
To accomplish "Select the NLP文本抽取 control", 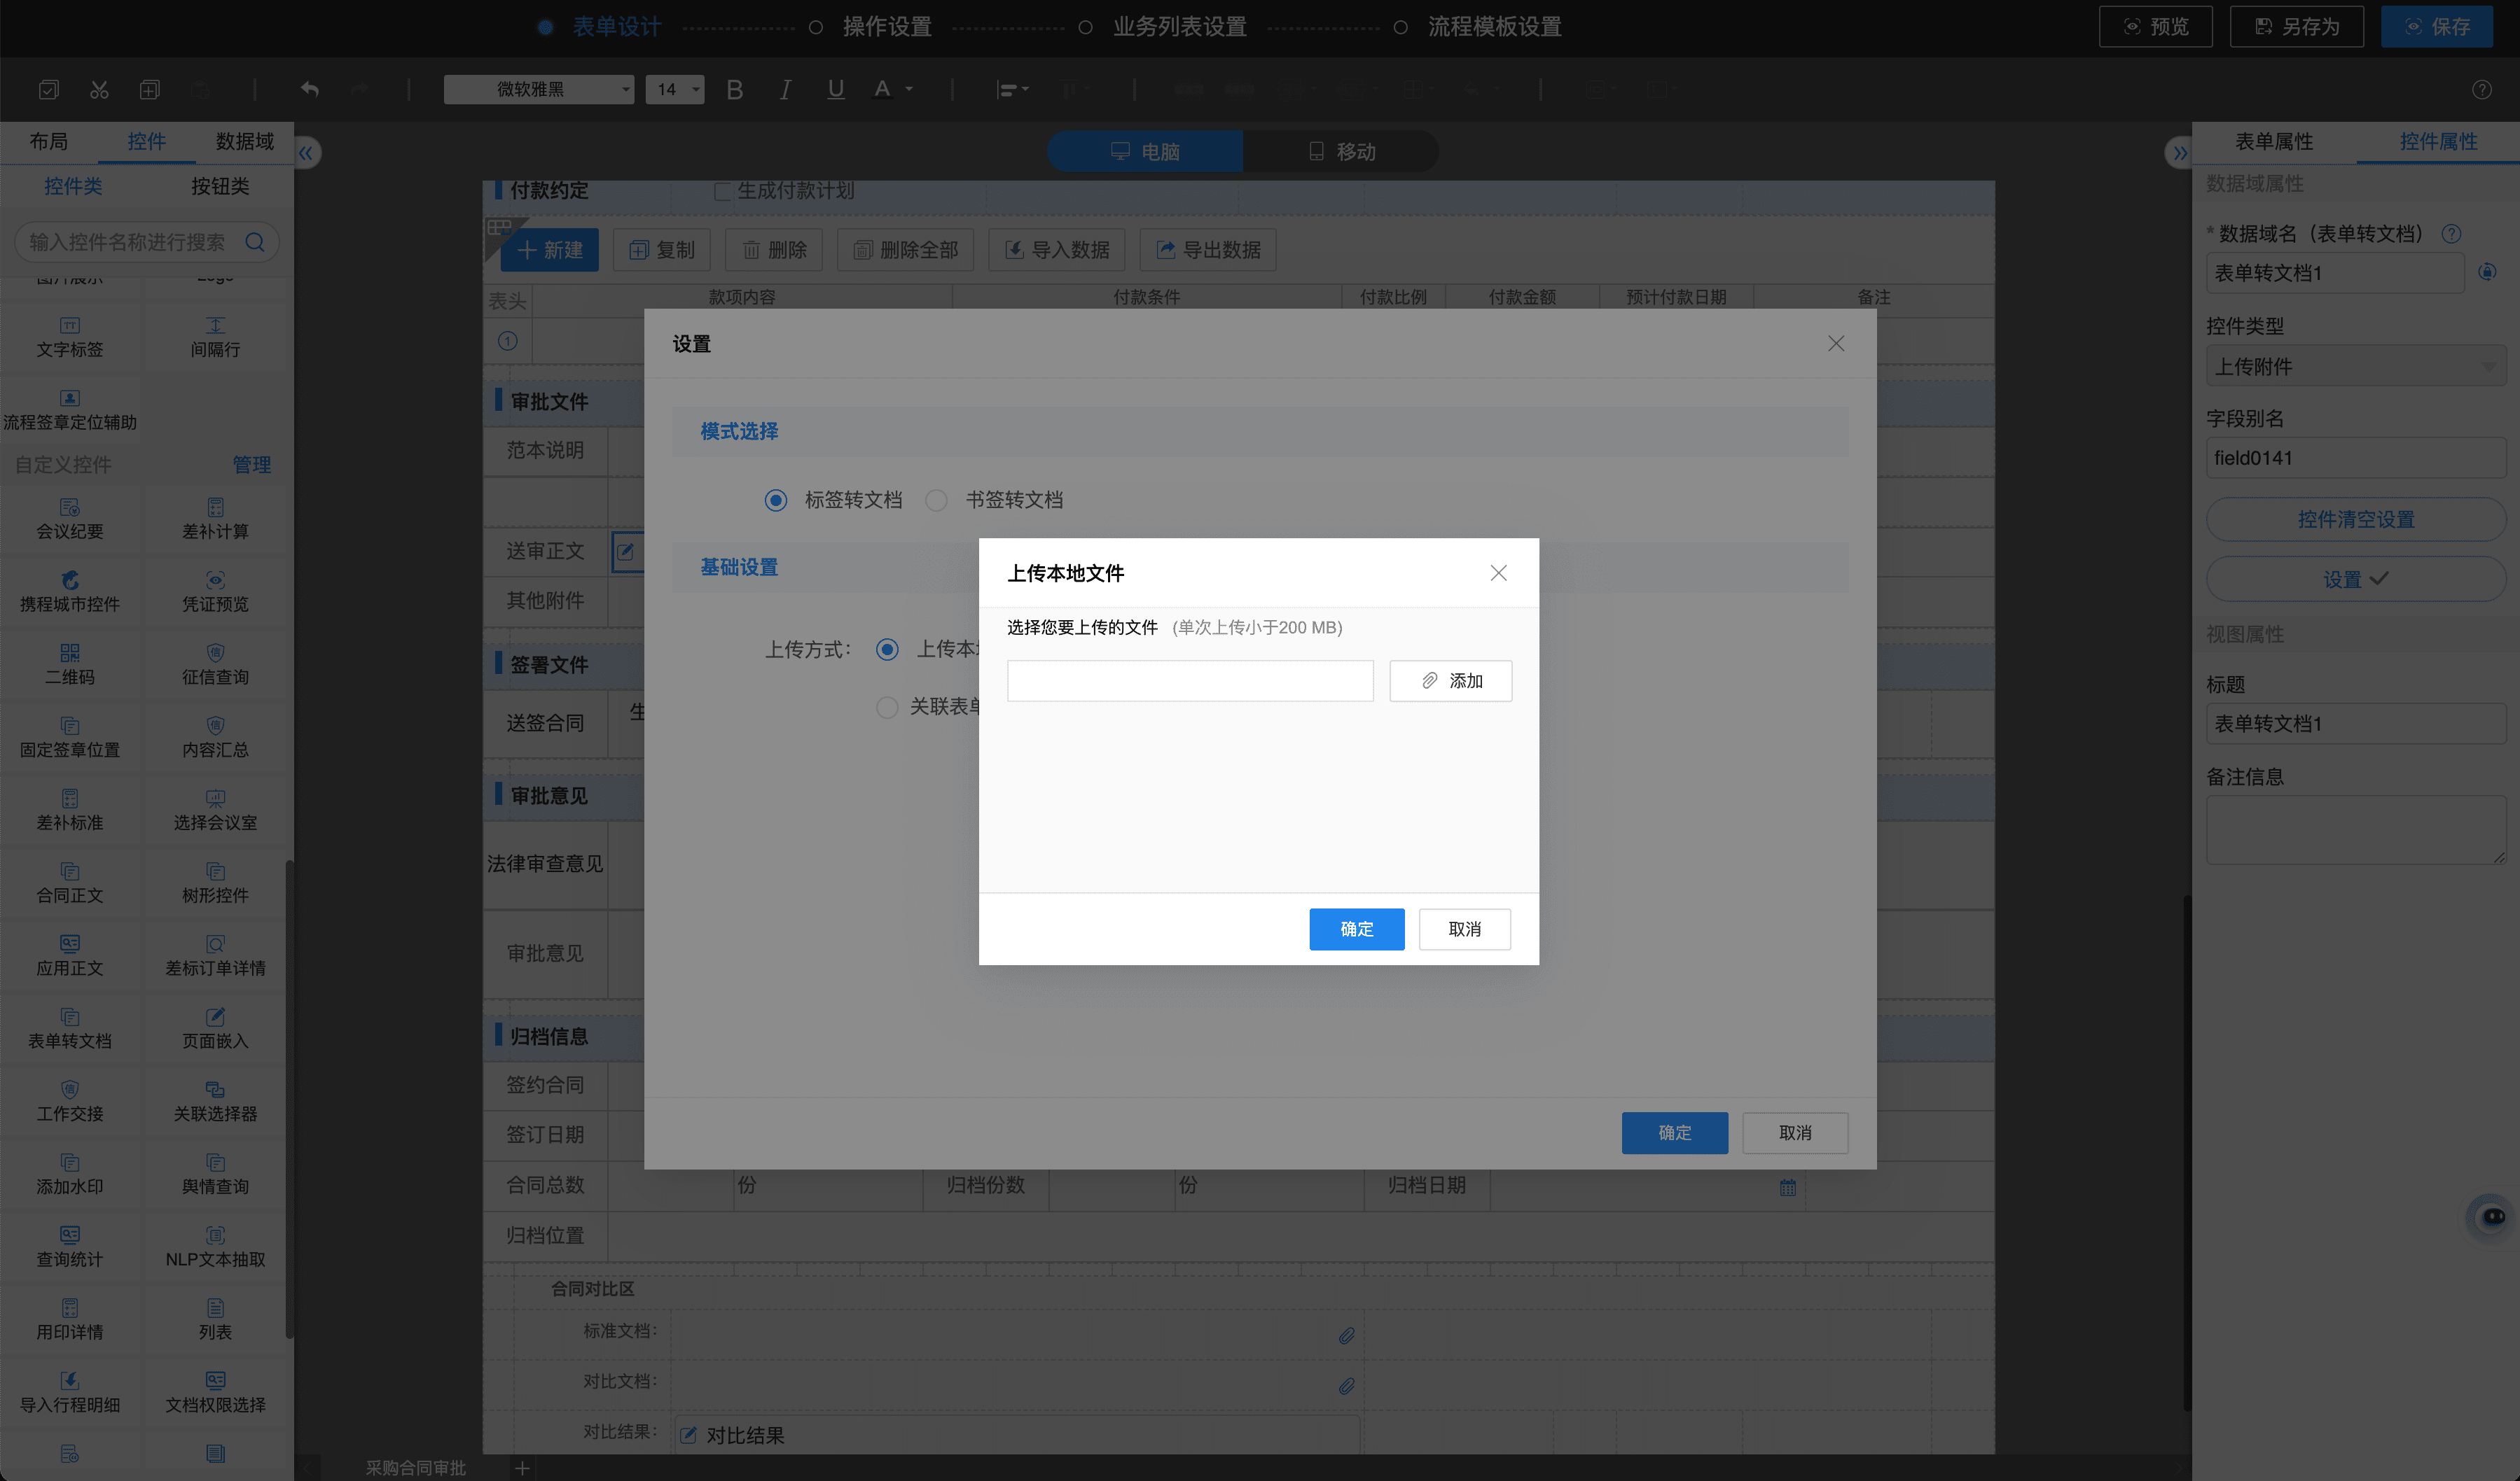I will [x=216, y=1248].
